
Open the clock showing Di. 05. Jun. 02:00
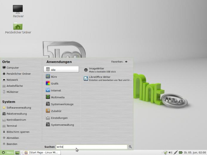click(195, 153)
